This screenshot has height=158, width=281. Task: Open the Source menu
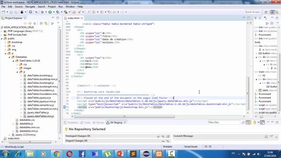pos(18,7)
